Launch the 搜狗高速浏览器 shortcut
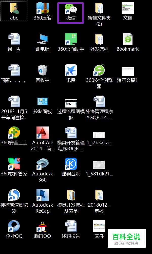This screenshot has width=152, height=254. coord(14,195)
